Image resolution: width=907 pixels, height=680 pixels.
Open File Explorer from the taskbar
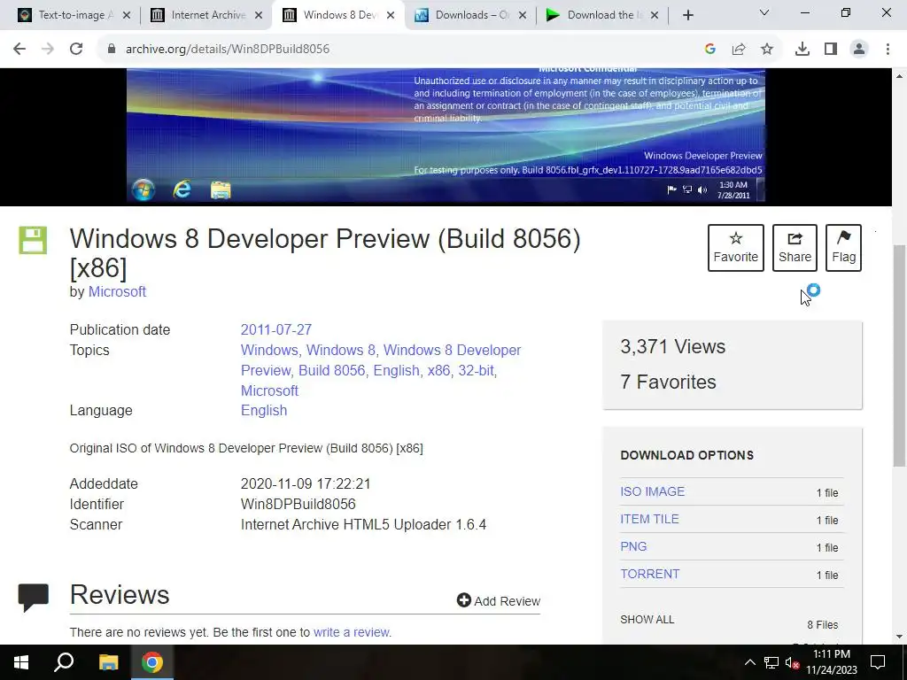coord(108,662)
